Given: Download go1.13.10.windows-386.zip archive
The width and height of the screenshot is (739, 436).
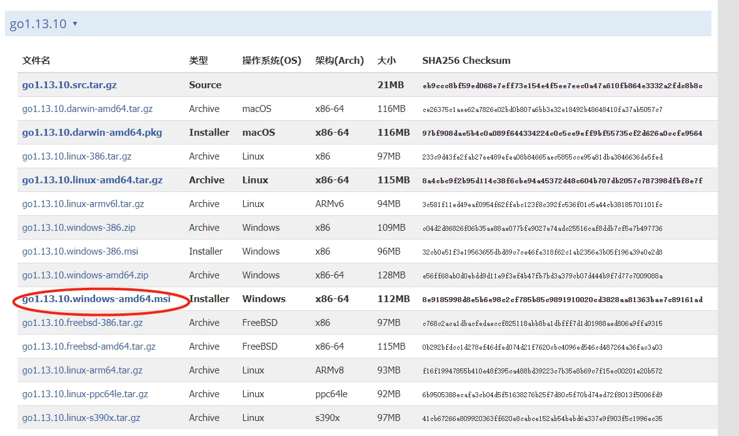Looking at the screenshot, I should (79, 228).
